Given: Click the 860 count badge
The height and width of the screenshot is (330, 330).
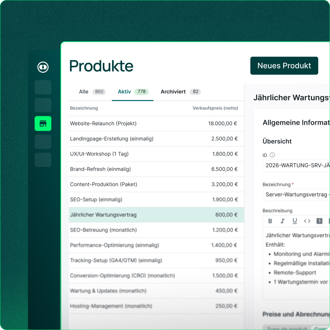Looking at the screenshot, I should pos(99,92).
